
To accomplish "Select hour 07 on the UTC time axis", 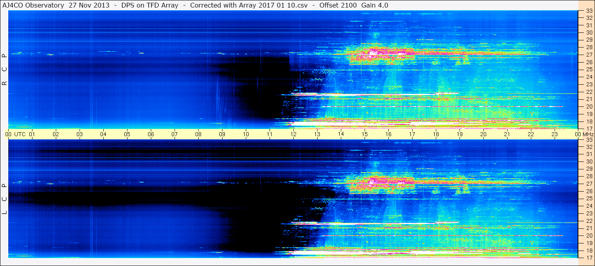I will (175, 134).
